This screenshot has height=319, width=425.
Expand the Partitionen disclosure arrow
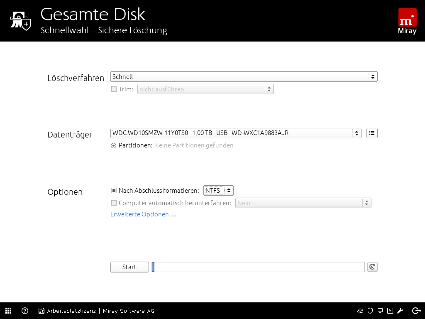(x=114, y=145)
